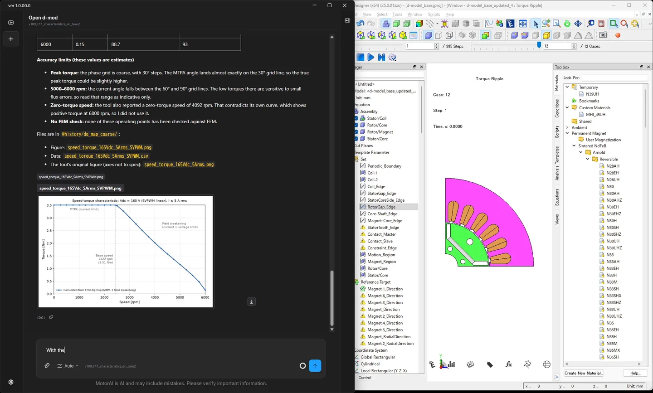Click the paperclip attach icon in MotorAI

click(47, 366)
